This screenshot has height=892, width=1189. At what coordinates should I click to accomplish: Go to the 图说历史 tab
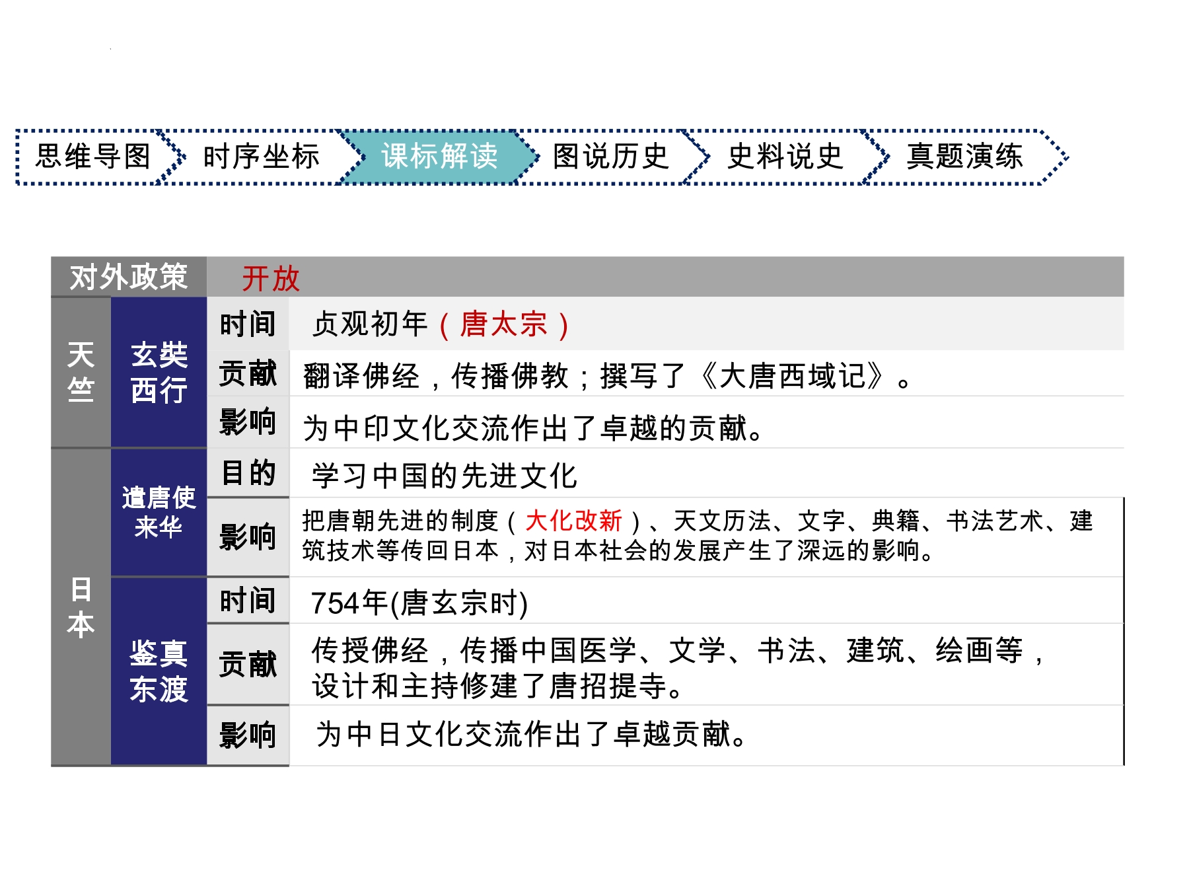click(610, 157)
